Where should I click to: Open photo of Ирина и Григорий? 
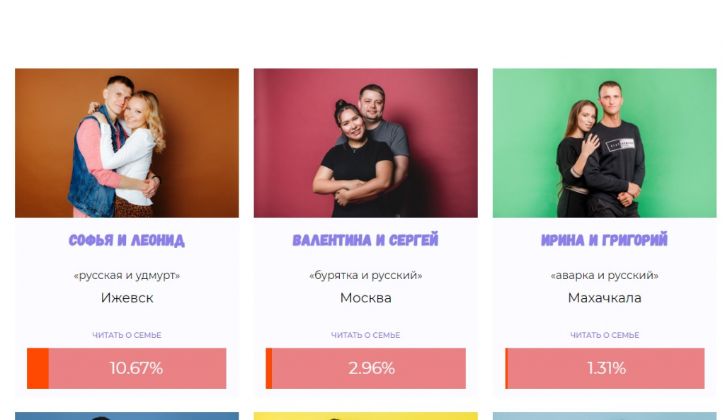pos(605,143)
